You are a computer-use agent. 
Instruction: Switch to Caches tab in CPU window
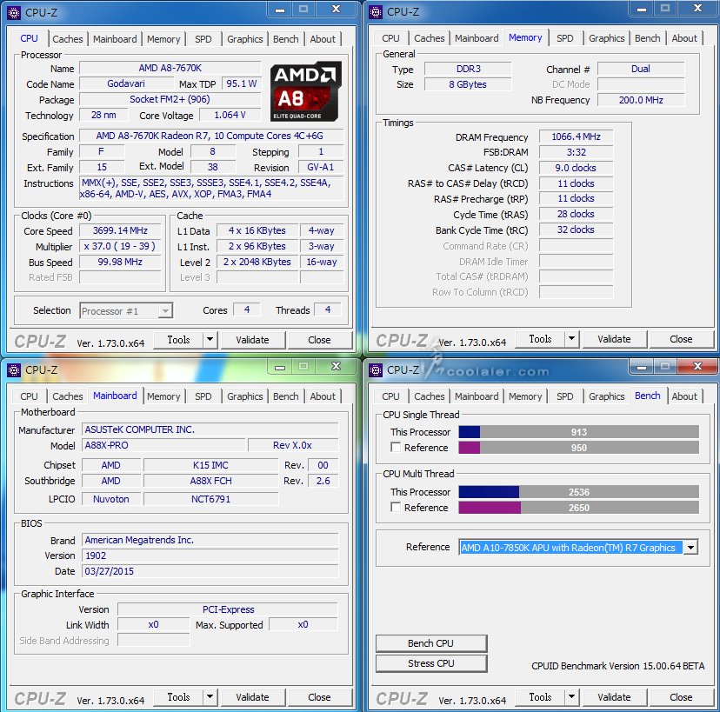pyautogui.click(x=68, y=39)
